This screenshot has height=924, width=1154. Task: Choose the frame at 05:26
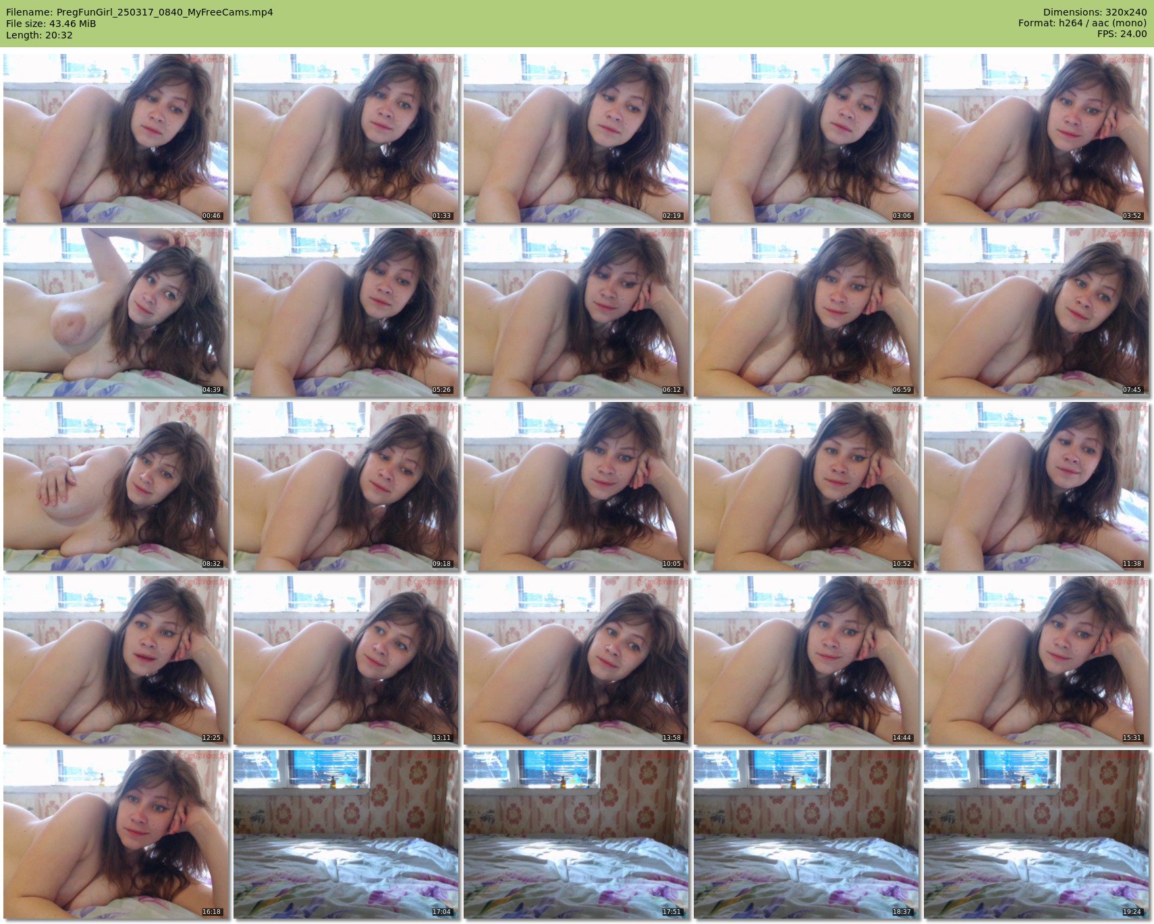click(x=346, y=312)
